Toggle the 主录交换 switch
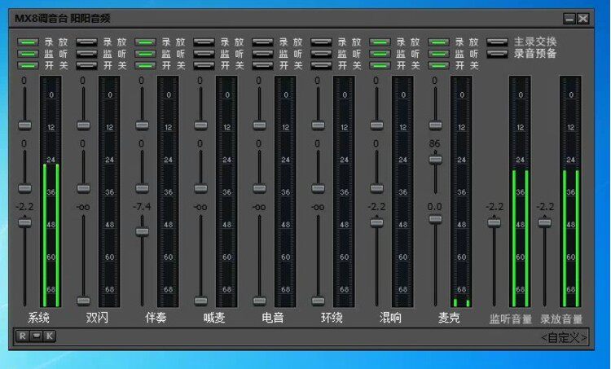Image resolution: width=611 pixels, height=369 pixels. (497, 42)
